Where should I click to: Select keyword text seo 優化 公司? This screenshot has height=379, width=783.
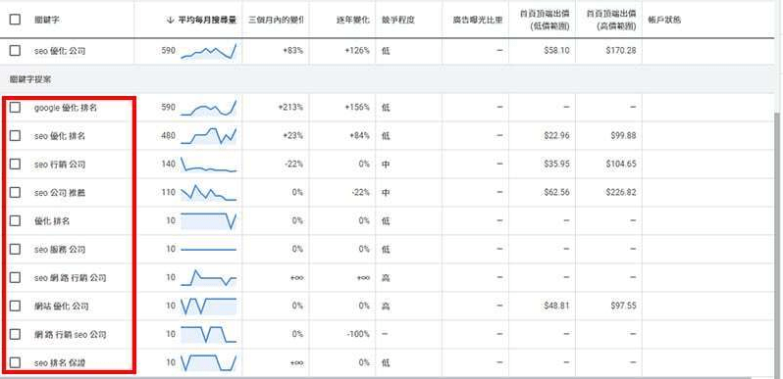pos(60,51)
